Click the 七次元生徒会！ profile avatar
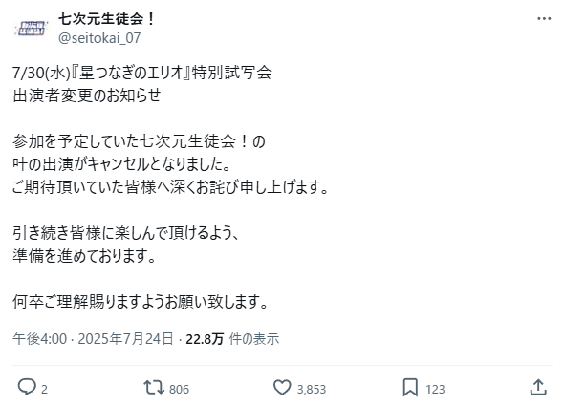564x406 pixels. (31, 29)
